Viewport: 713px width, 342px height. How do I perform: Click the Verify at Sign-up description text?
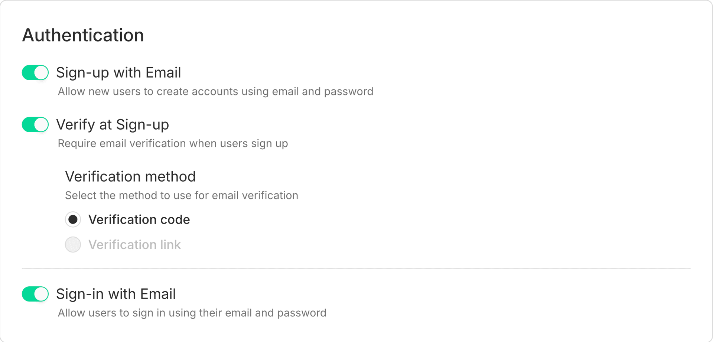point(173,143)
